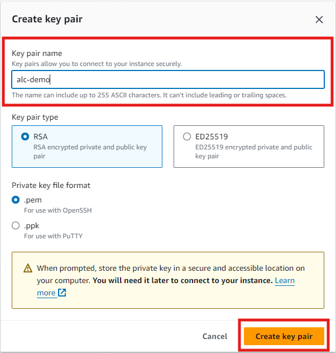Choose the .pem file format option
The width and height of the screenshot is (336, 353).
coord(16,200)
